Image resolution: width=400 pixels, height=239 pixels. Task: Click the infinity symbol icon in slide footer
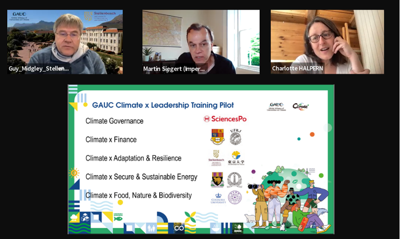coord(179,227)
